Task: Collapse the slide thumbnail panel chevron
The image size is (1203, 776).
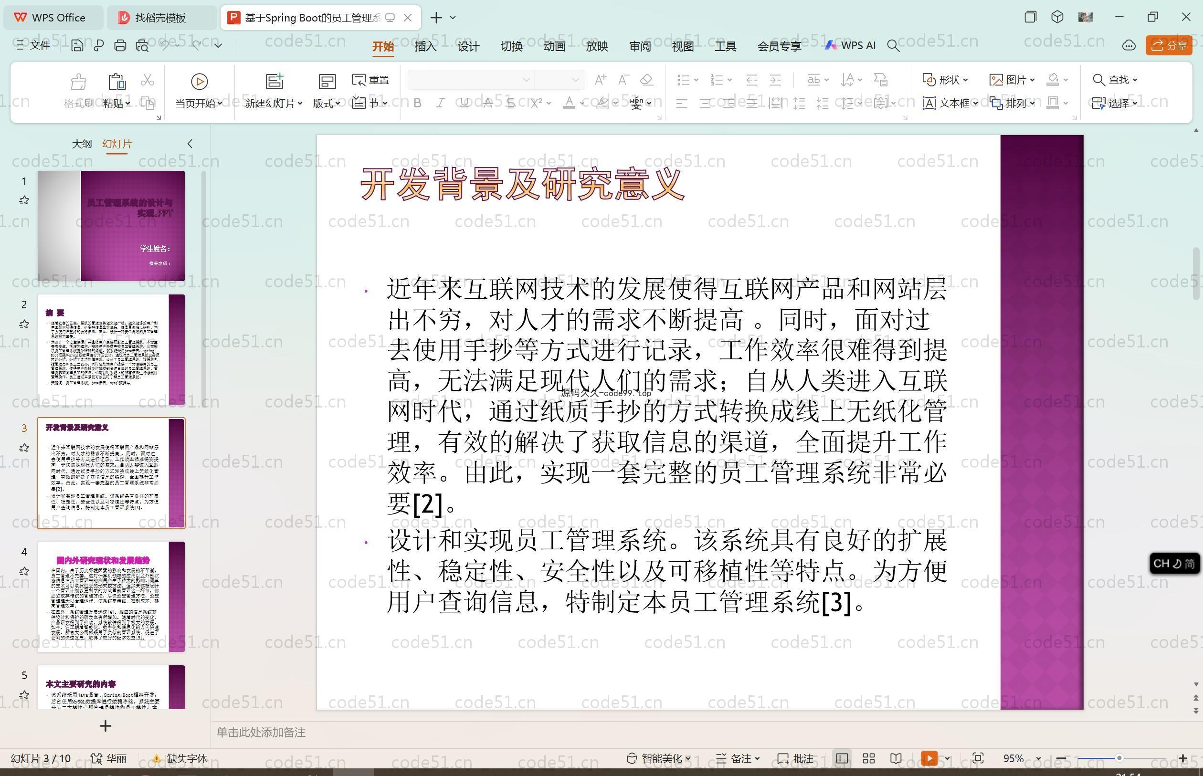Action: click(x=190, y=144)
